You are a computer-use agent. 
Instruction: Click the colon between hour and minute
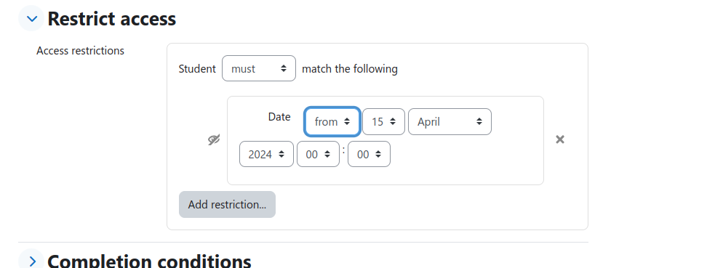[343, 150]
